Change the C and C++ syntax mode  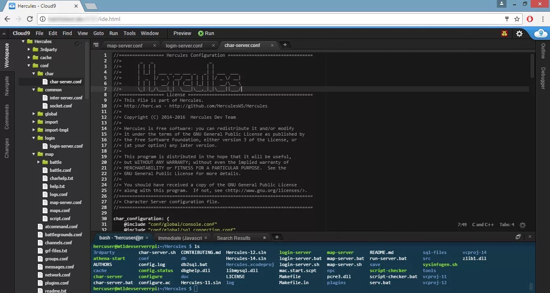(x=483, y=225)
